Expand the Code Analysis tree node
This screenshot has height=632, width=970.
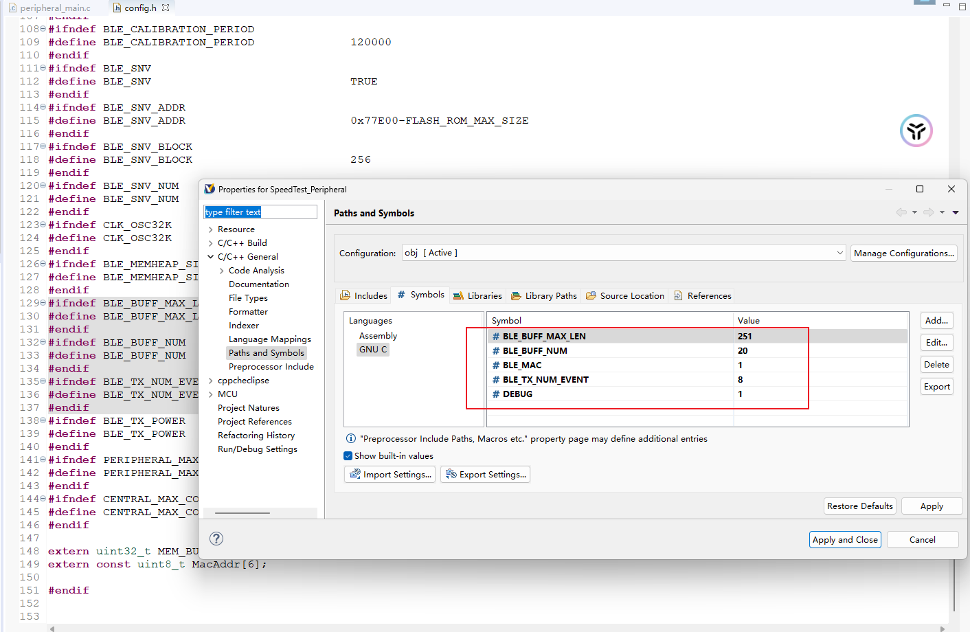coord(221,271)
